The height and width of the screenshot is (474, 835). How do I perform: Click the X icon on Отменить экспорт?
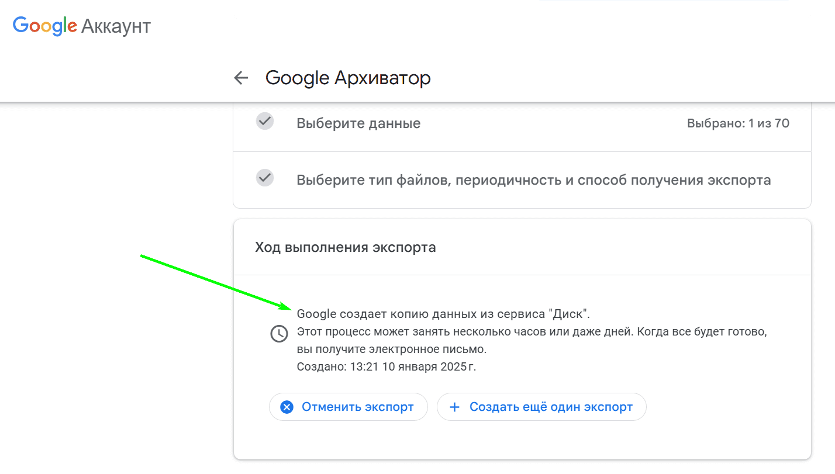coord(287,407)
